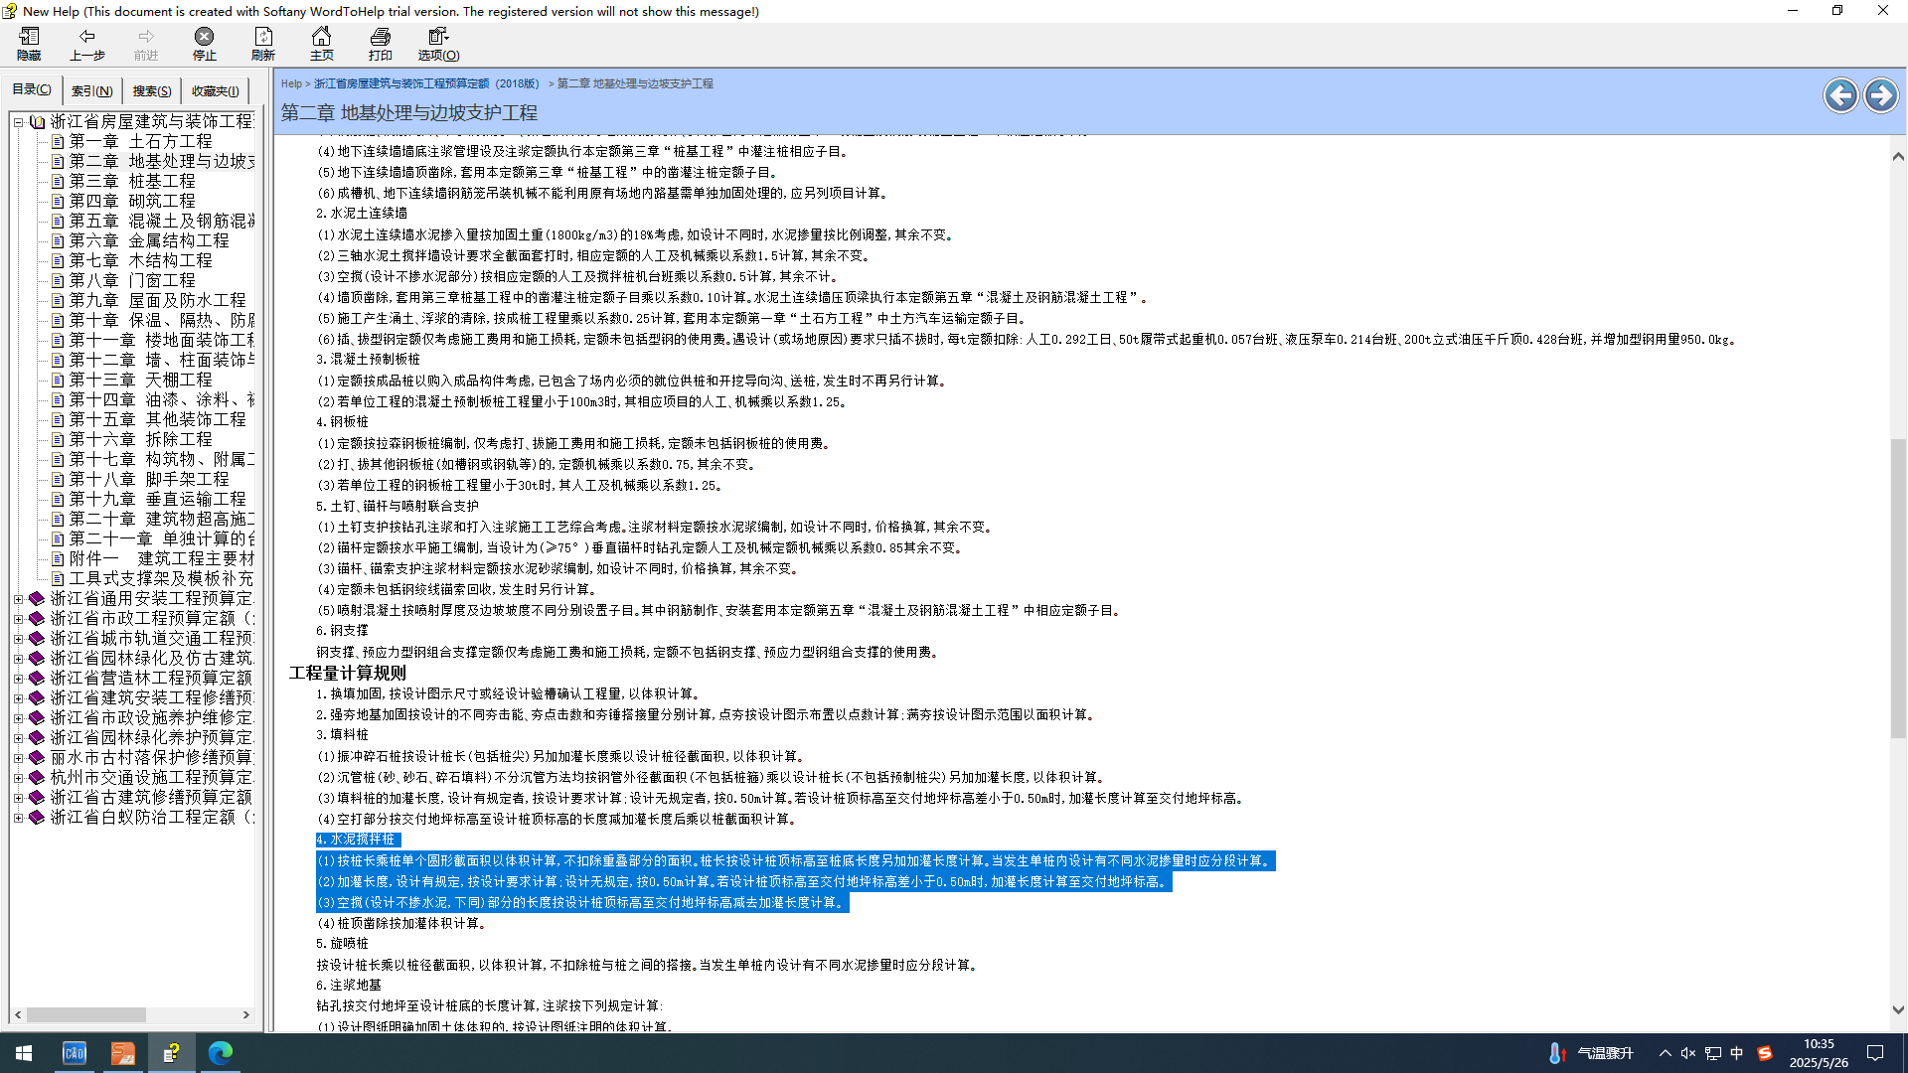Open 第十八章 脚手架工程 topic
Image resolution: width=1908 pixels, height=1073 pixels.
149,480
